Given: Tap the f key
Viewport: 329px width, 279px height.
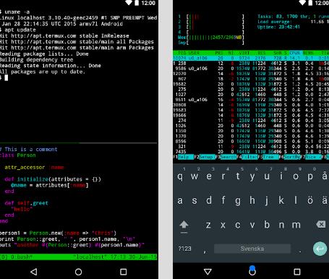Looking at the screenshot, I should tap(223, 200).
